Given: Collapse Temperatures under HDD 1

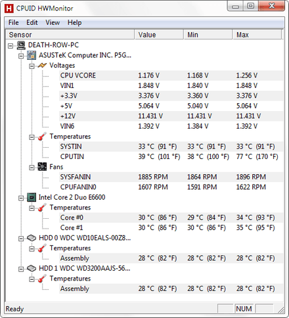Looking at the screenshot, I should click(x=32, y=279).
